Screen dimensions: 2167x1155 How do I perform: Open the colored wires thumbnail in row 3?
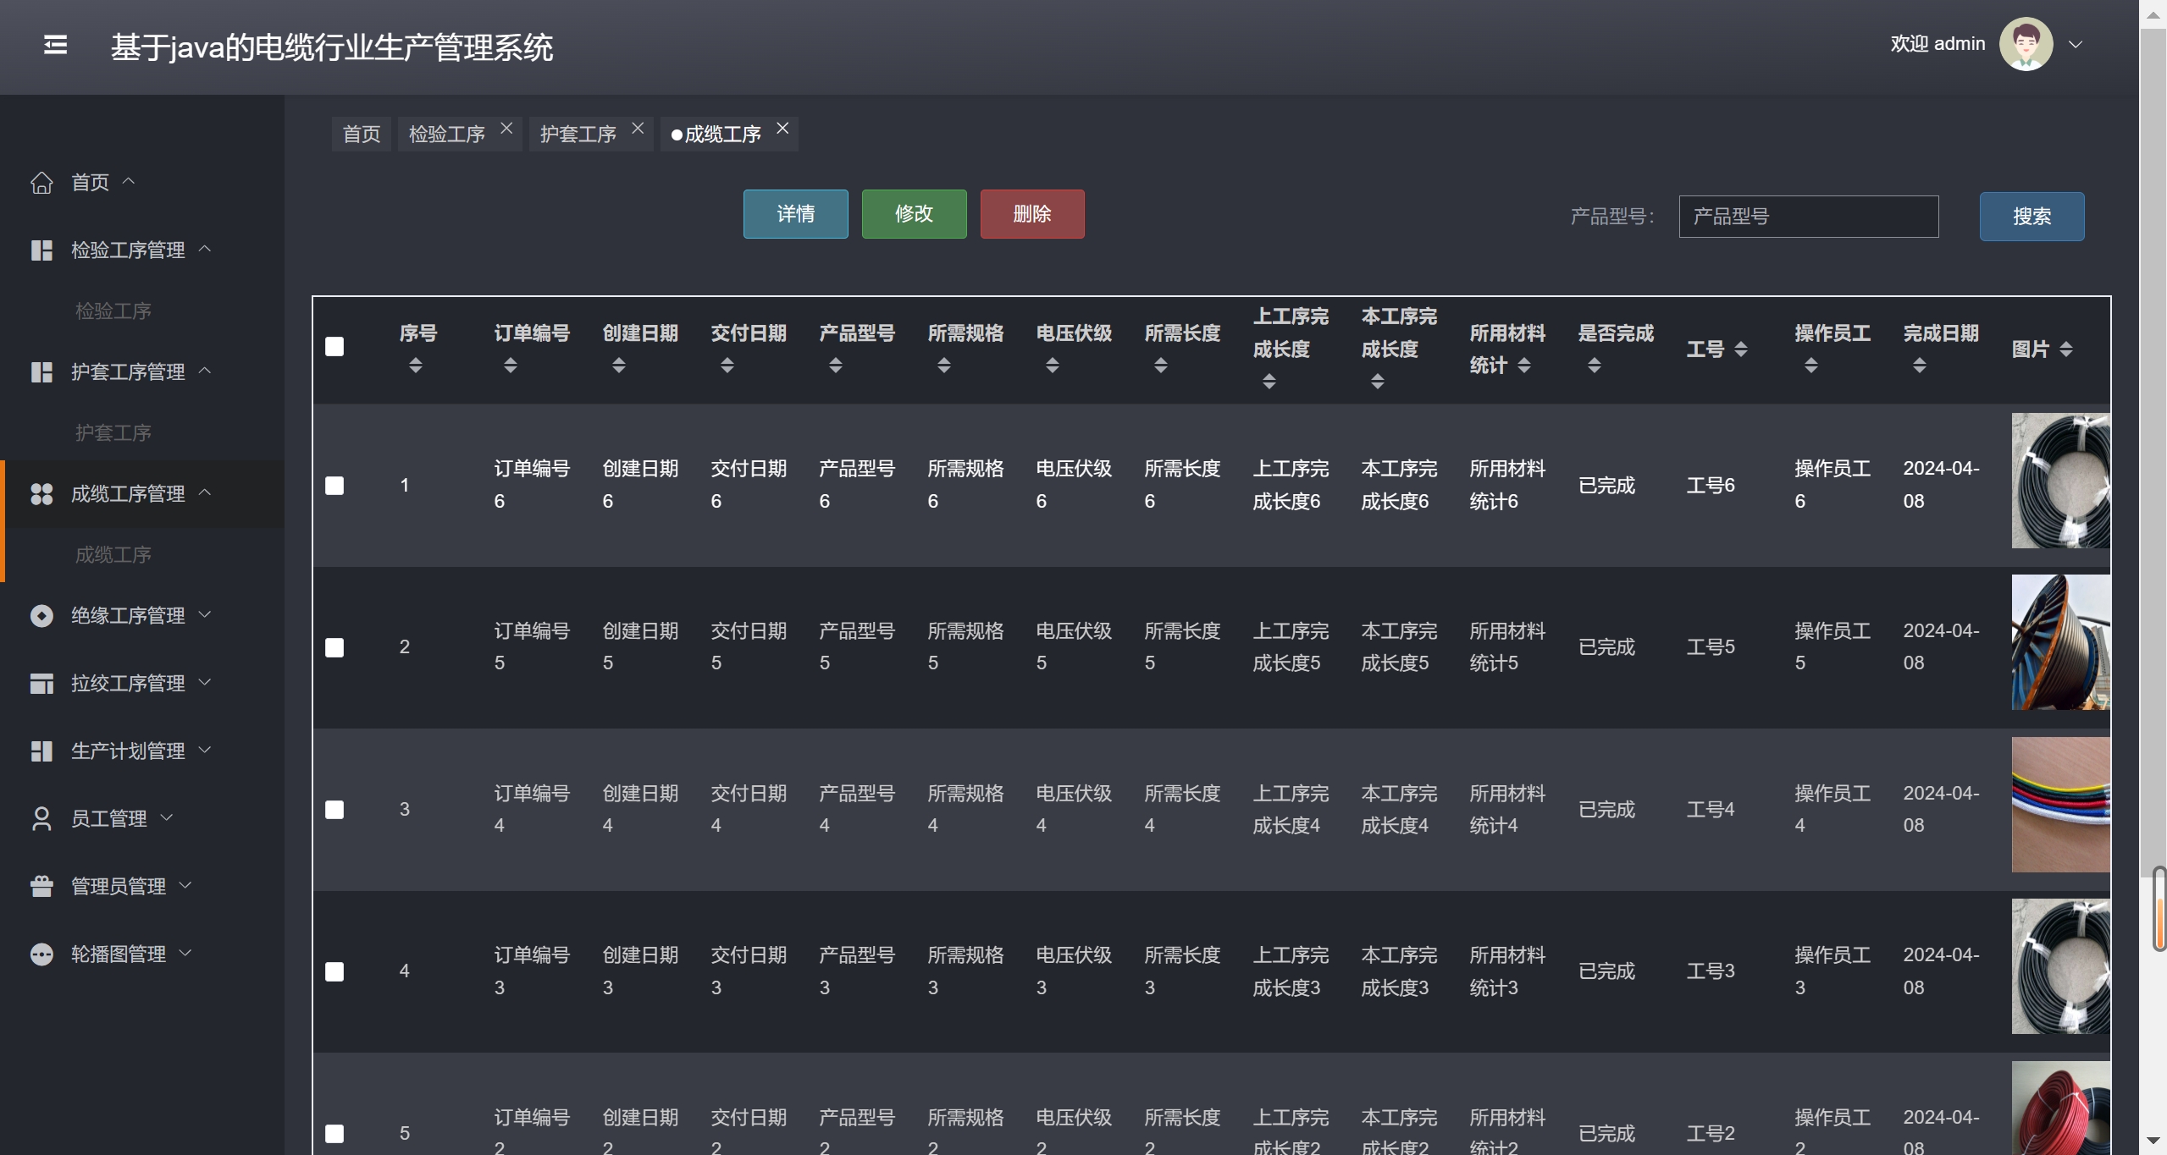2060,805
